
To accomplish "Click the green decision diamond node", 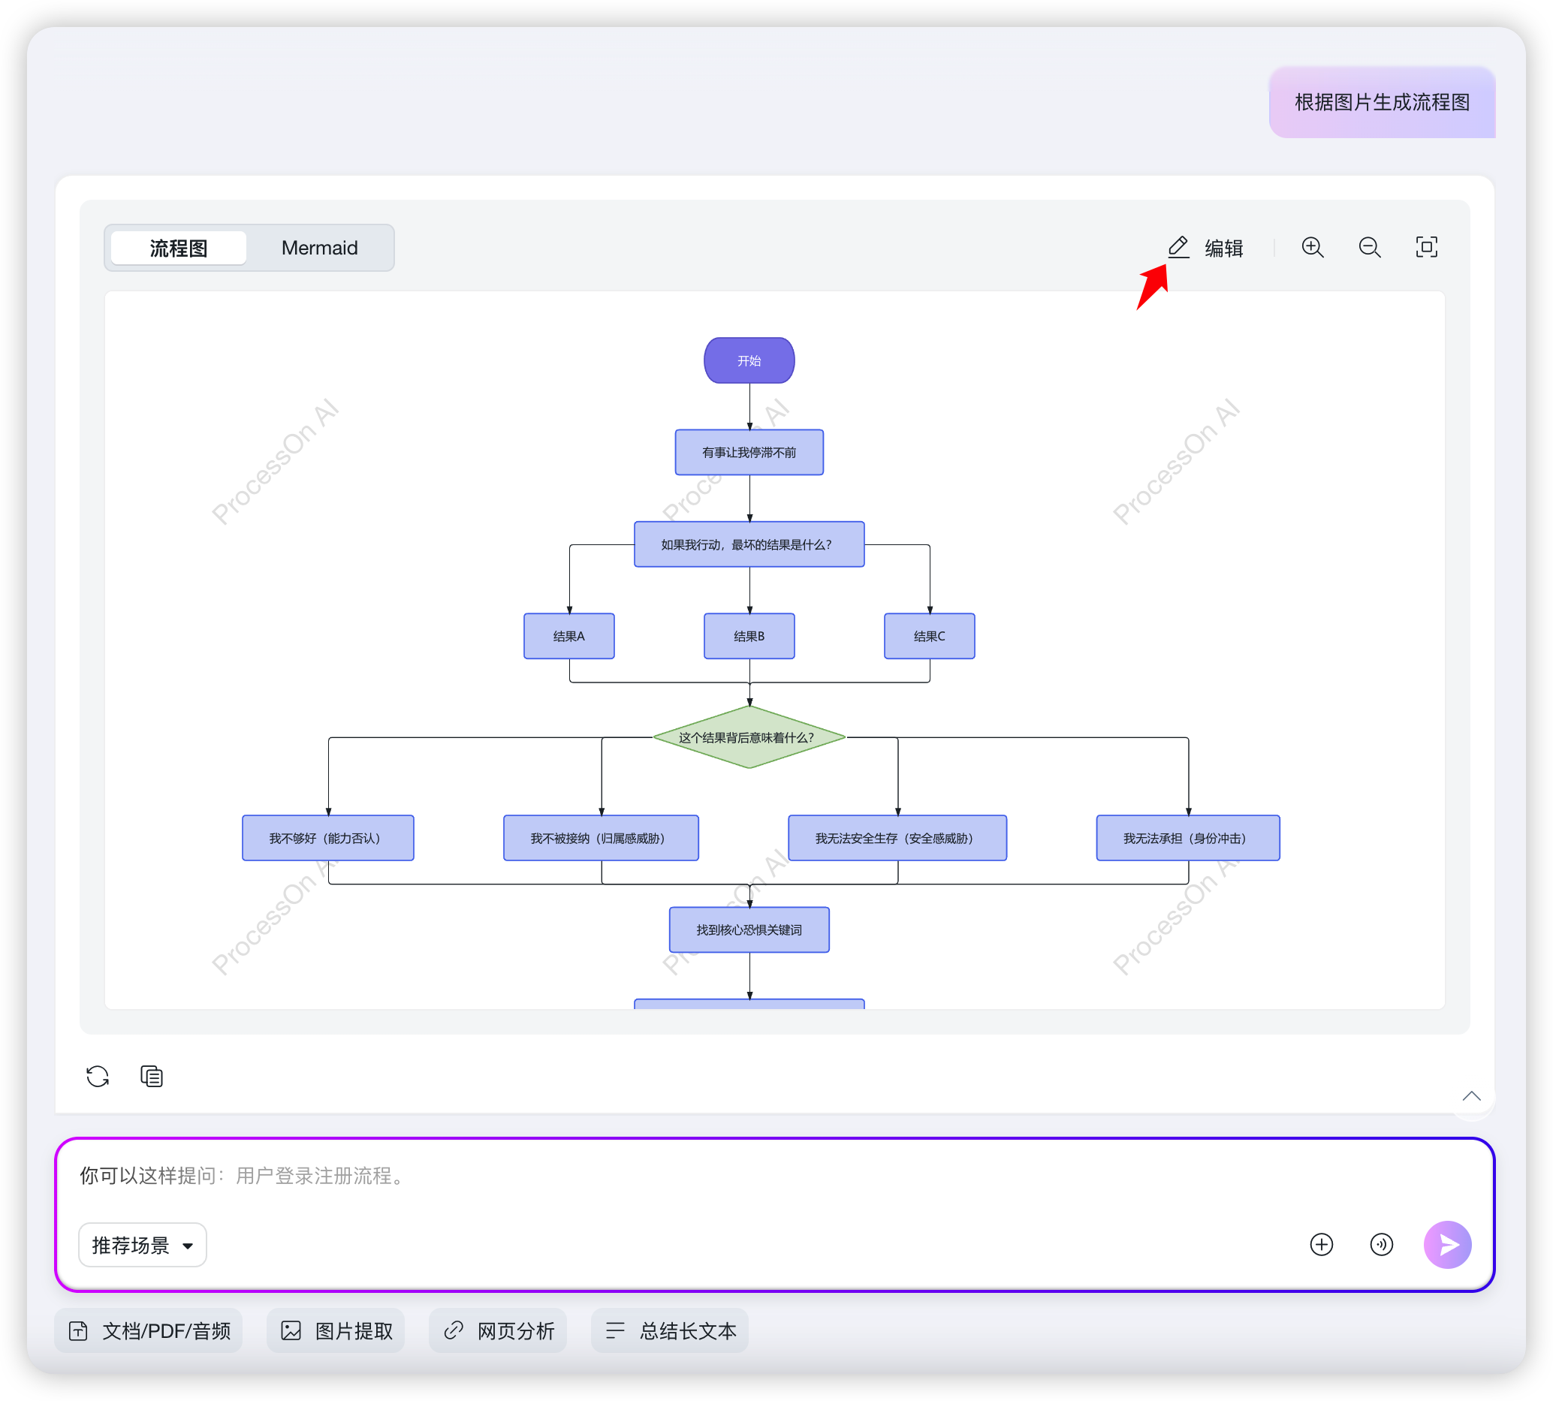I will click(x=749, y=737).
